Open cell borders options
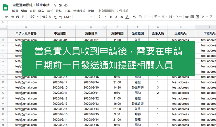Screen dimensions: 216x127 pos(140,17)
